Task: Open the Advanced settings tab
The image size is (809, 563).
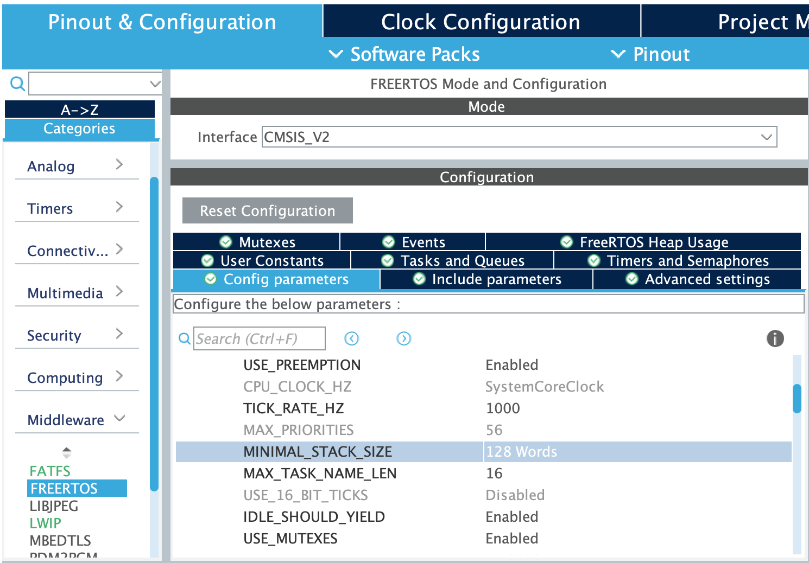Action: [x=697, y=279]
